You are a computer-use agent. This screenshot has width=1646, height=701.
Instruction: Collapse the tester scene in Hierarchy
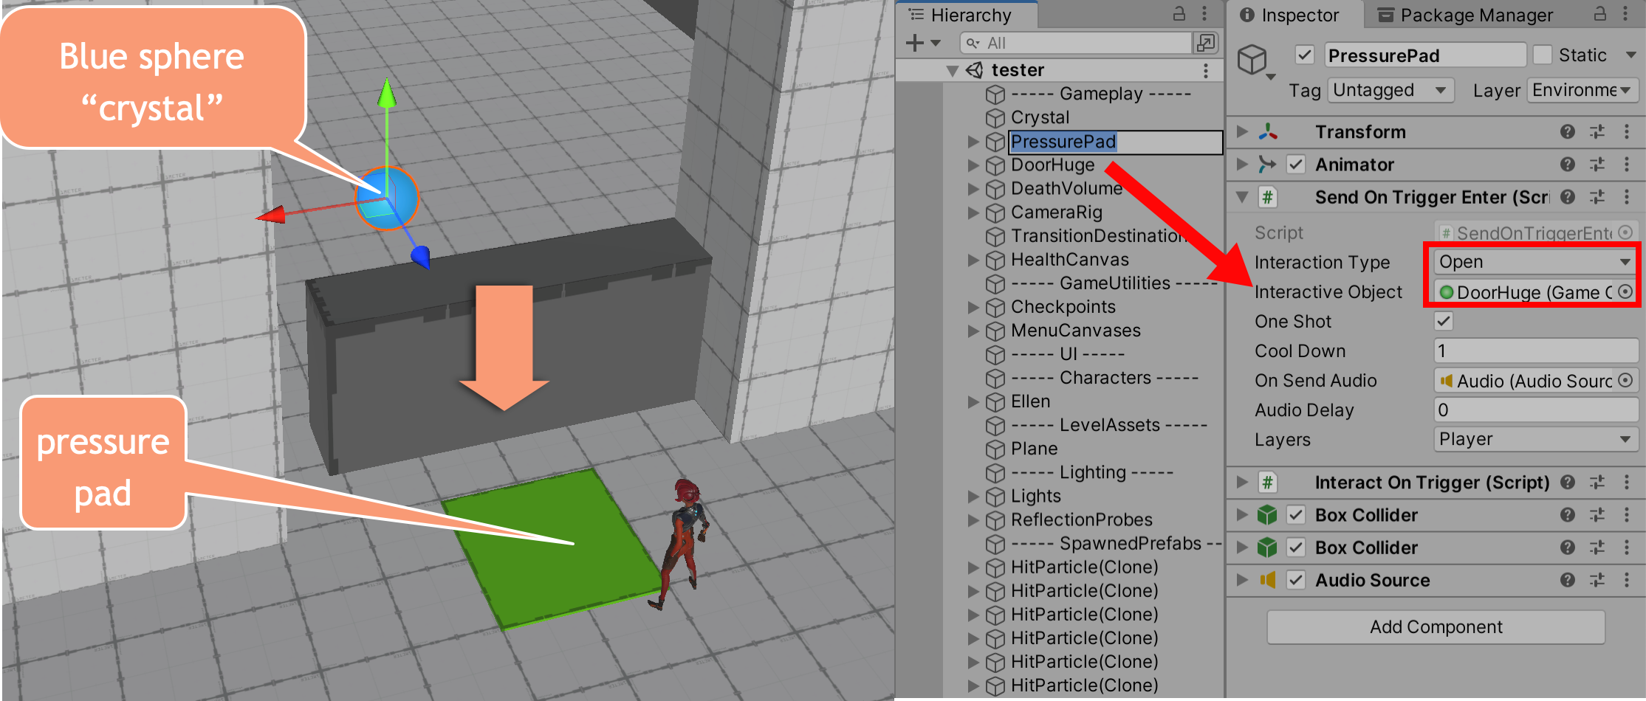953,70
